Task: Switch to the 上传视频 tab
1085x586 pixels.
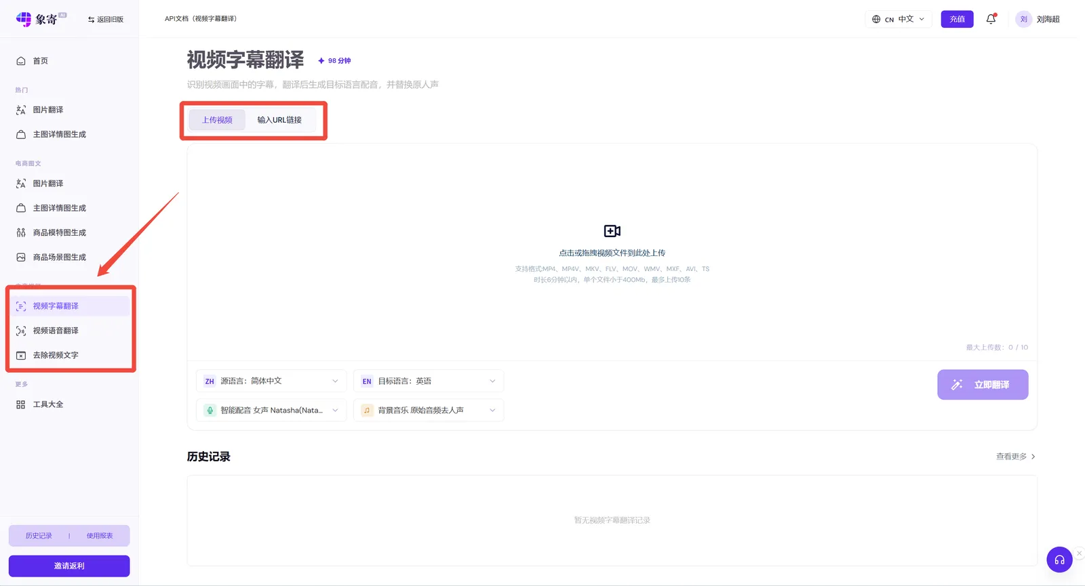Action: tap(217, 120)
